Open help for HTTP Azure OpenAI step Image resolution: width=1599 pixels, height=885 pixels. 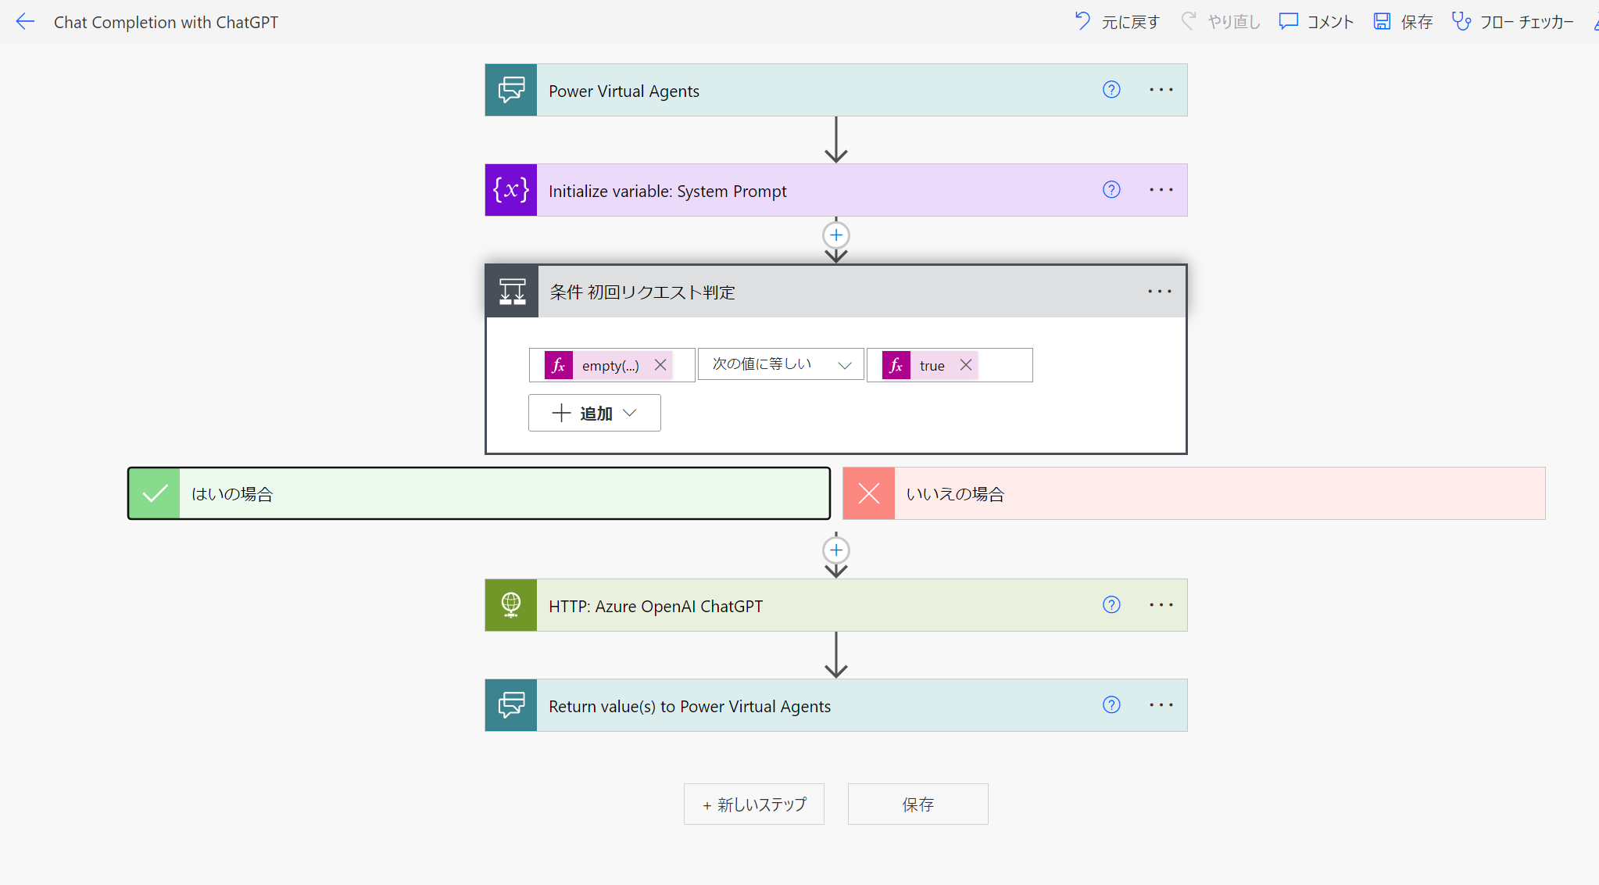click(x=1111, y=605)
